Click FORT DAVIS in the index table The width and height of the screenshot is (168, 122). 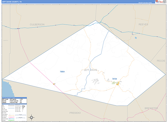14,101
